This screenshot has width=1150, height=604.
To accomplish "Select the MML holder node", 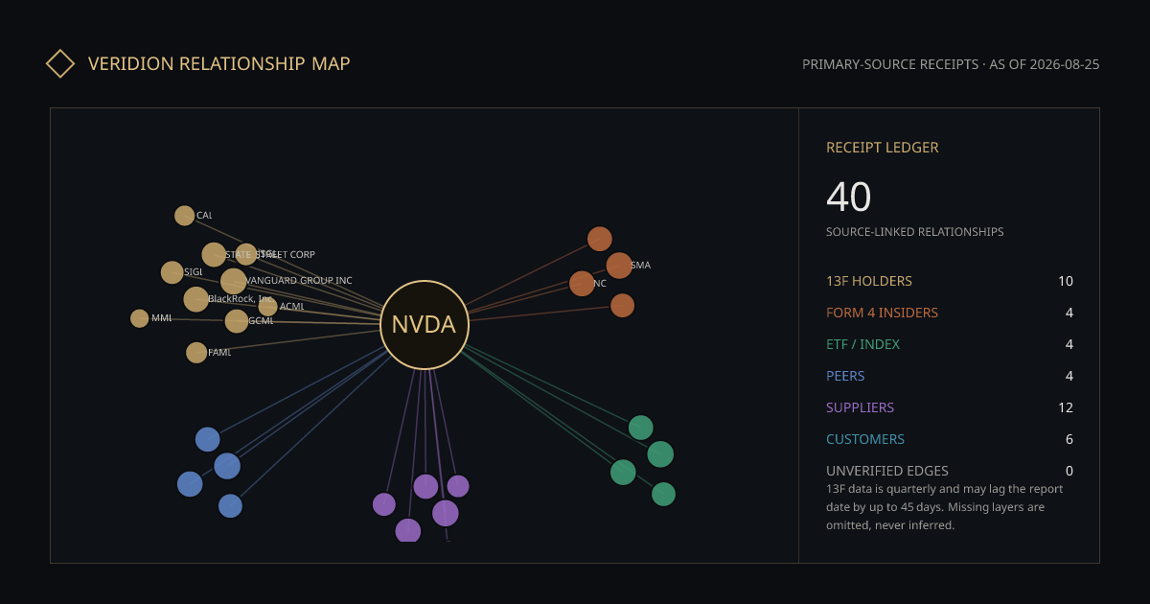I will [x=140, y=318].
